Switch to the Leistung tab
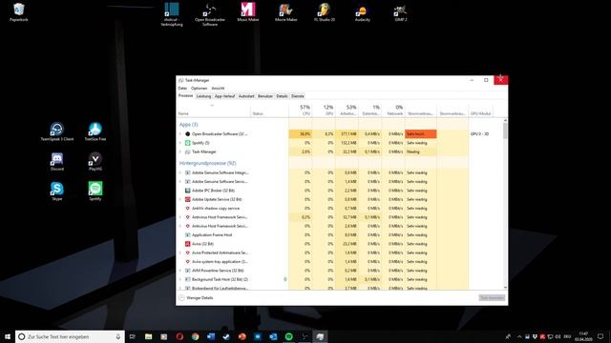This screenshot has width=611, height=343. click(x=203, y=96)
